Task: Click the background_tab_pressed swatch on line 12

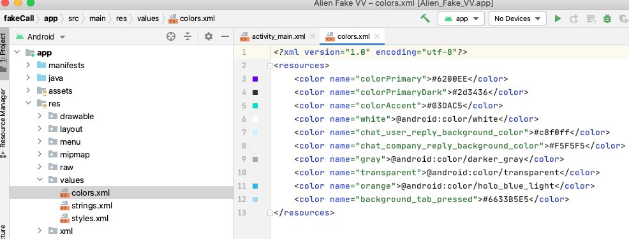Action: coord(255,199)
